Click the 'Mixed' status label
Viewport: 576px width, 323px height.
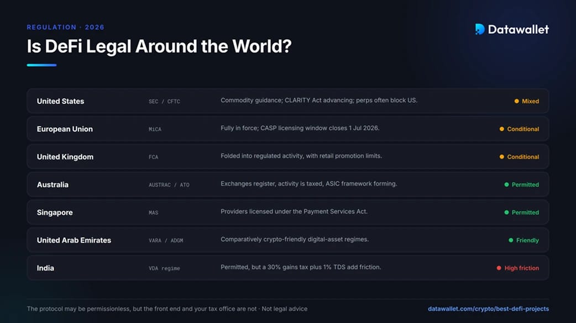[x=530, y=101]
